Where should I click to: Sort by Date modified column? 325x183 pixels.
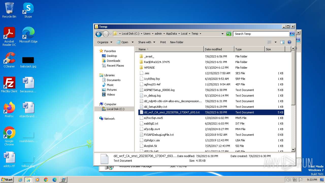219,49
